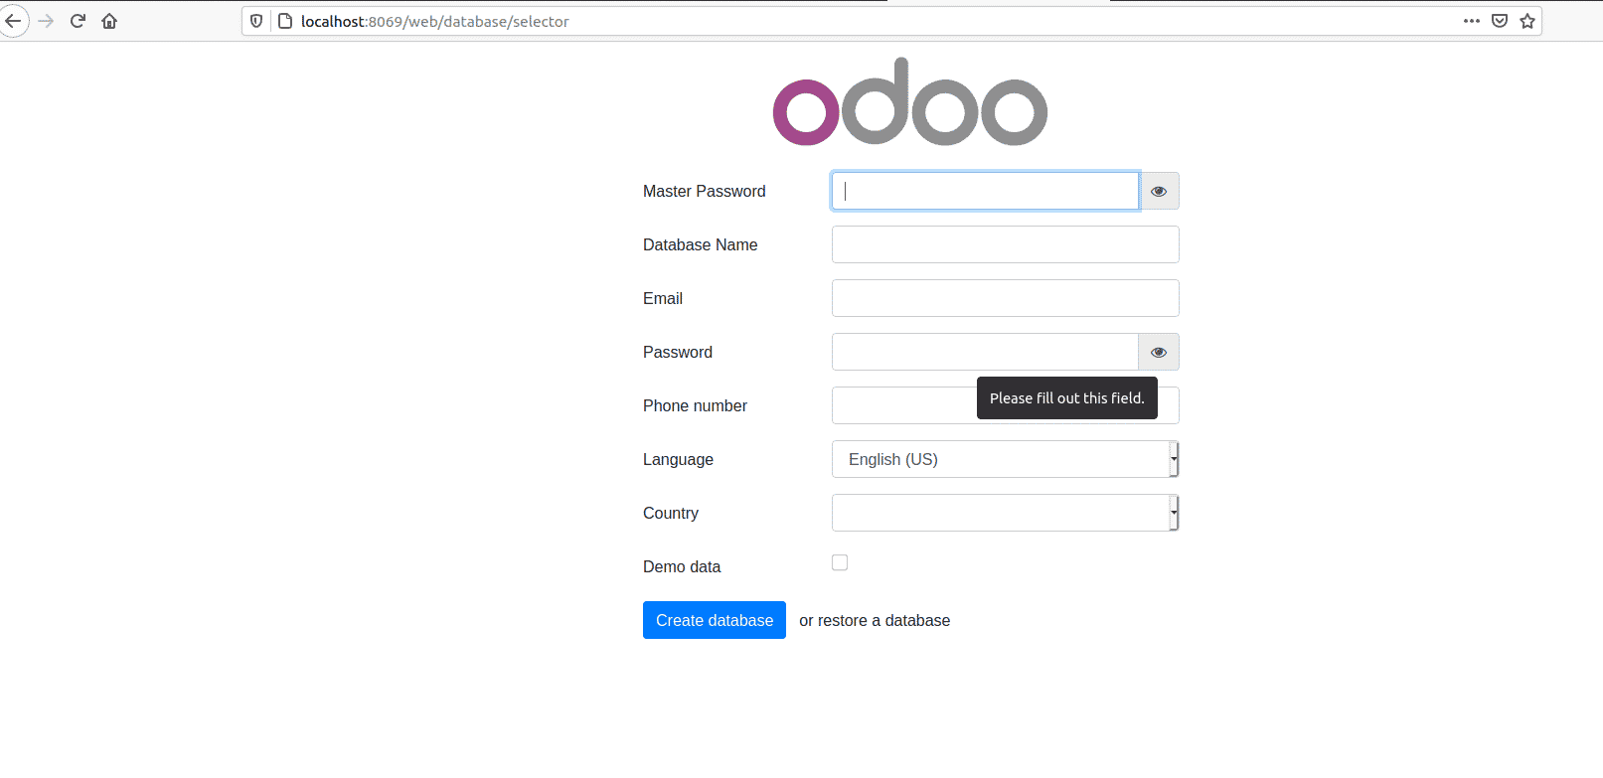Screen dimensions: 1603x778
Task: Click the Country label
Action: point(671,513)
